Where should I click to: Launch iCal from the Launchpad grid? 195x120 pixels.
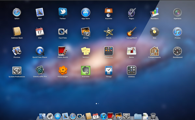[40, 31]
